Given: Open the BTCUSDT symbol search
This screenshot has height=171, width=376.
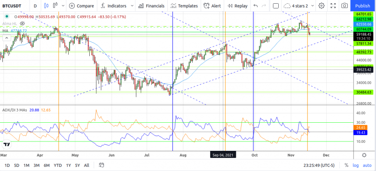Looking at the screenshot, I should coord(12,6).
